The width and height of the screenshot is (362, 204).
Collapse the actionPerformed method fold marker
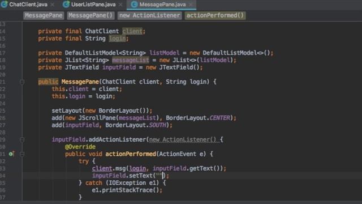point(22,154)
